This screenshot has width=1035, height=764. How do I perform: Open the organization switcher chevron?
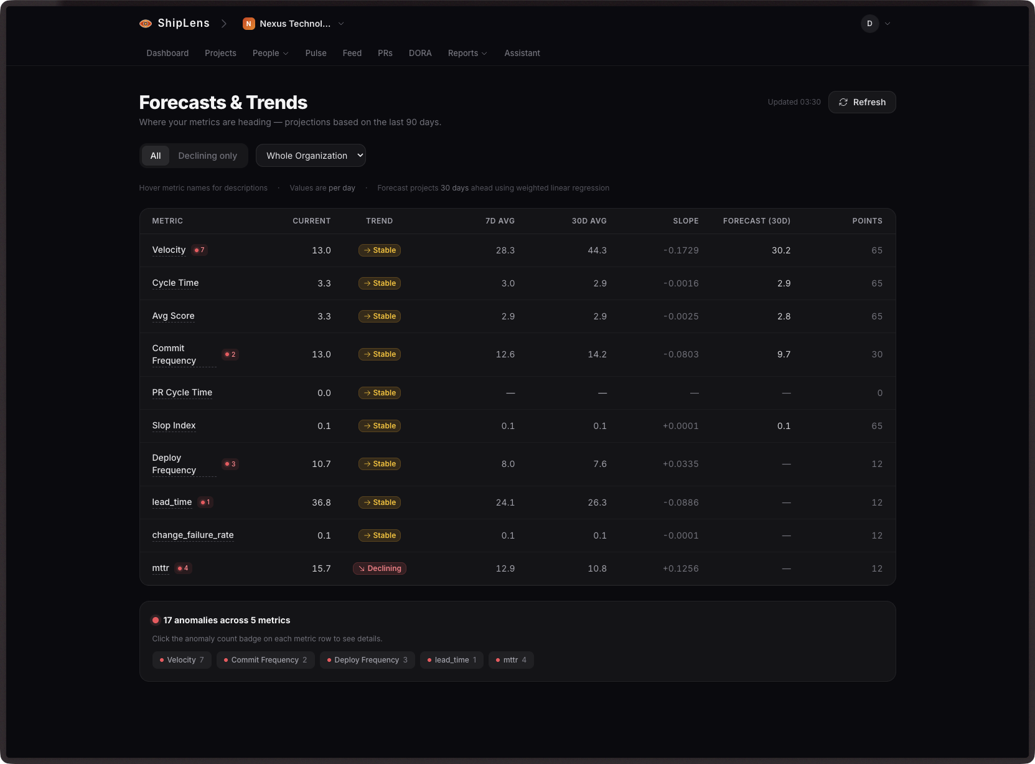click(341, 24)
